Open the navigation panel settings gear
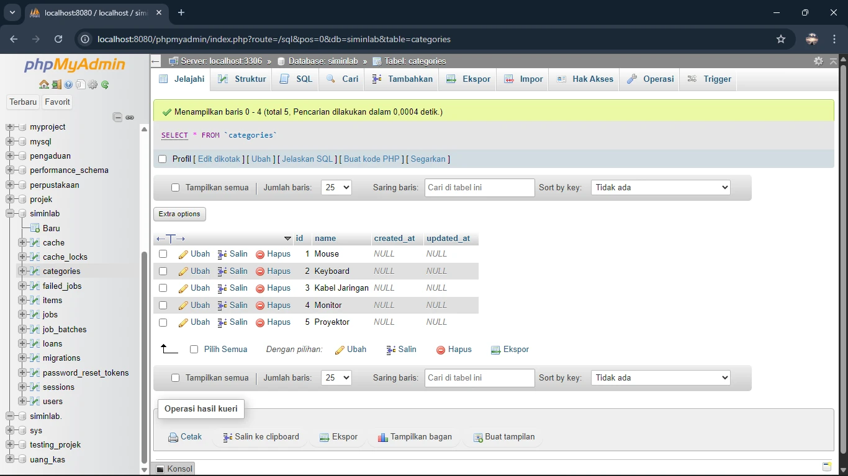Viewport: 848px width, 476px height. [x=92, y=85]
